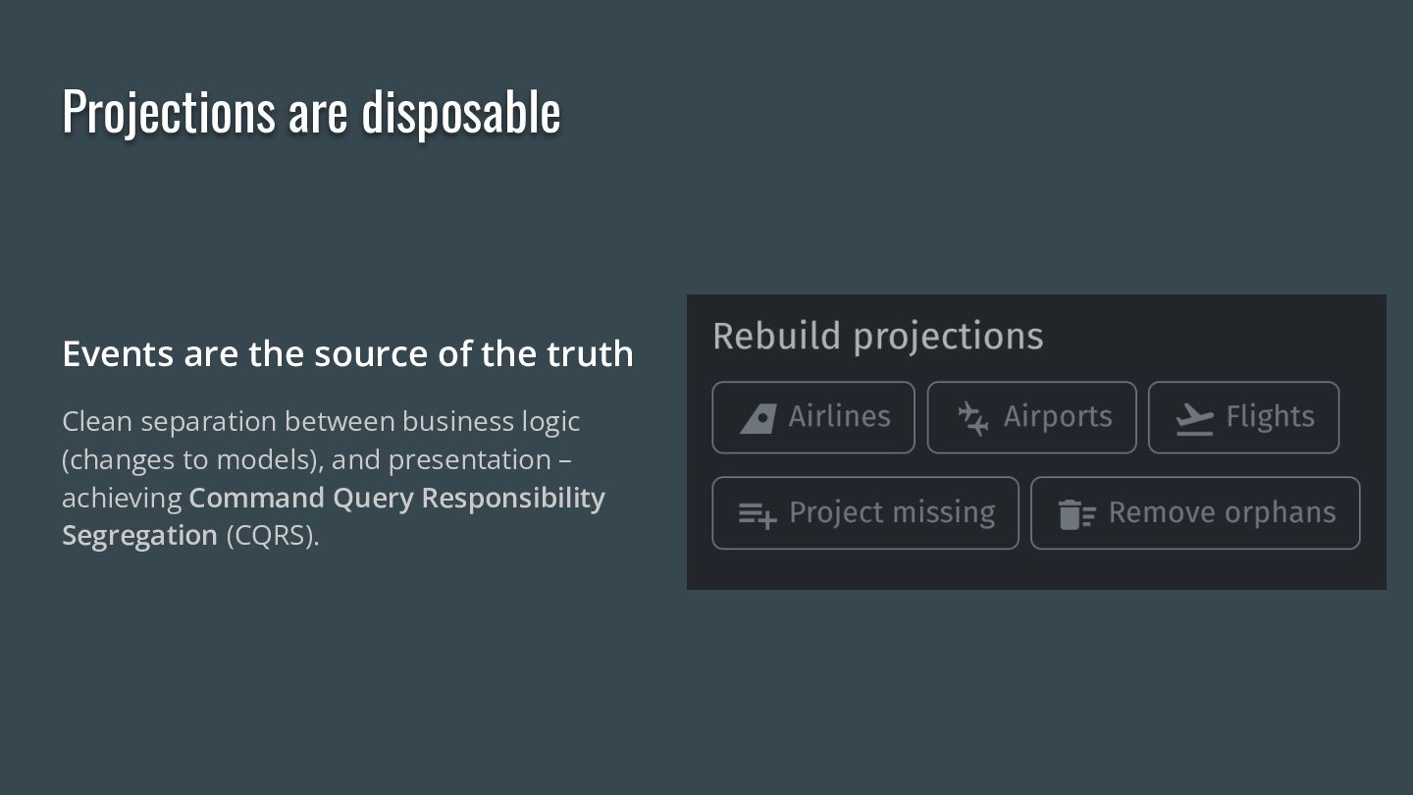Click the Rebuild projections heading

[x=878, y=337]
